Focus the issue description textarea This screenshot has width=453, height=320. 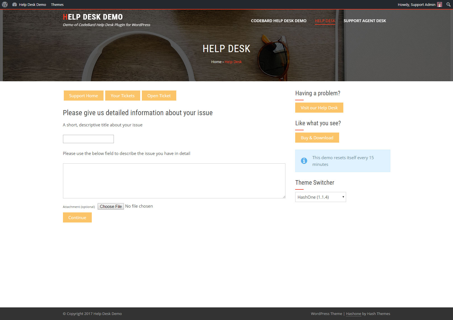click(x=174, y=181)
